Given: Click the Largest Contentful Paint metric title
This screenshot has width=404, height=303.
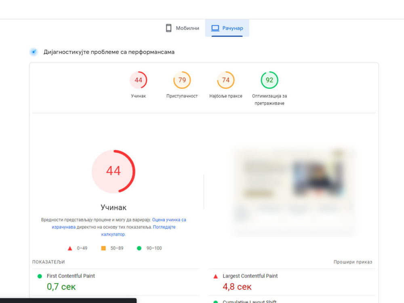Looking at the screenshot, I should pyautogui.click(x=250, y=276).
